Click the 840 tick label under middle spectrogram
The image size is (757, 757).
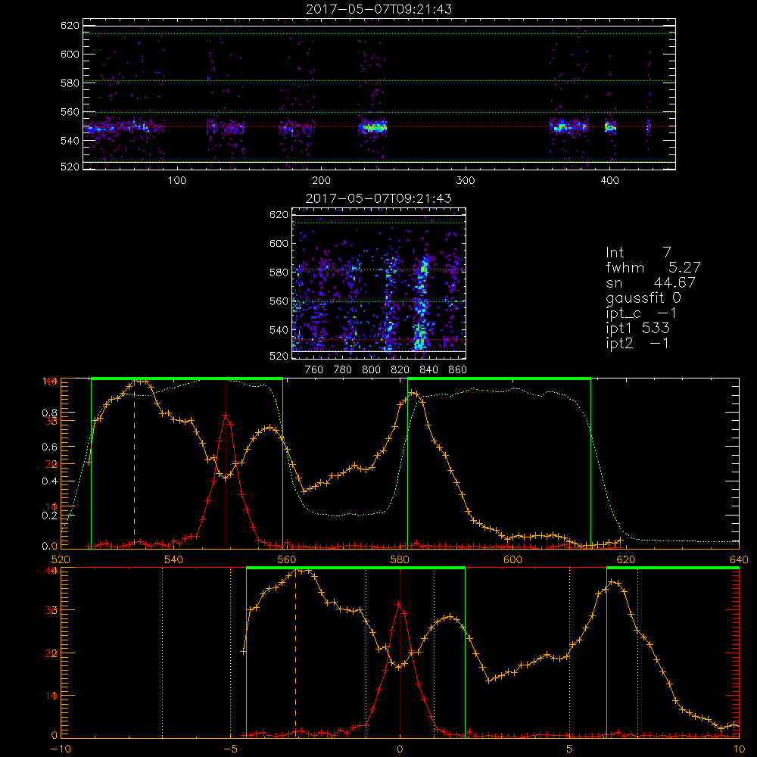tap(428, 370)
